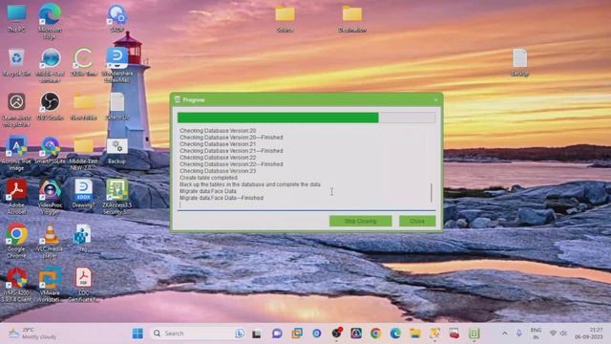Screen dimensions: 611x344
Task: Select iVMS-4200 Client desktop shortcut
Action: [16, 285]
